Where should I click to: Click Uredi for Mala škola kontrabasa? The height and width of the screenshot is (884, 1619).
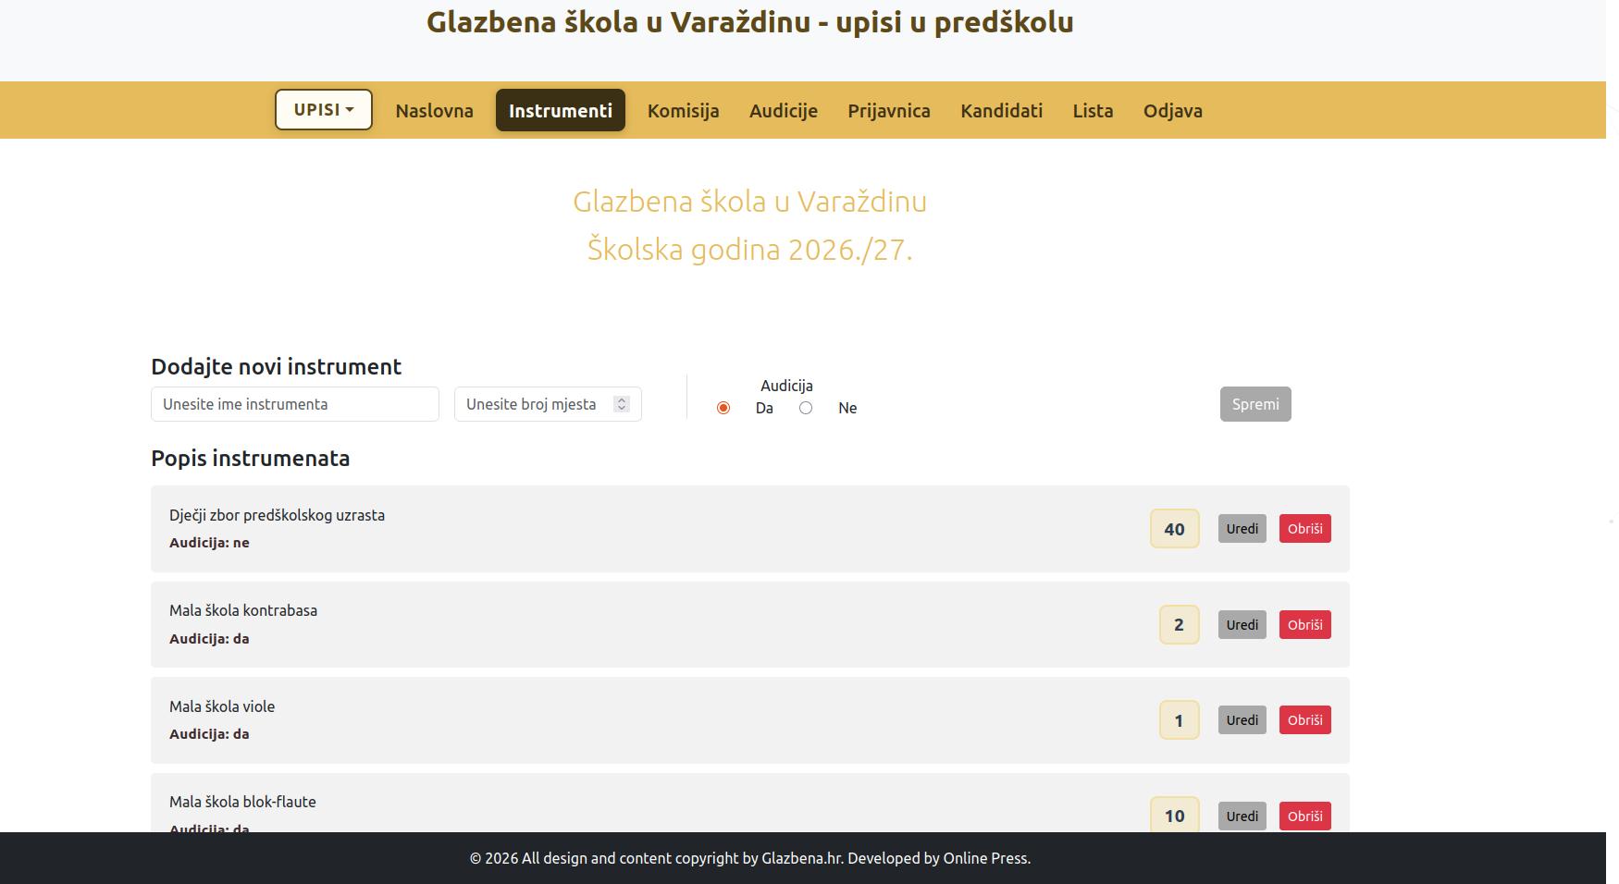pyautogui.click(x=1242, y=625)
